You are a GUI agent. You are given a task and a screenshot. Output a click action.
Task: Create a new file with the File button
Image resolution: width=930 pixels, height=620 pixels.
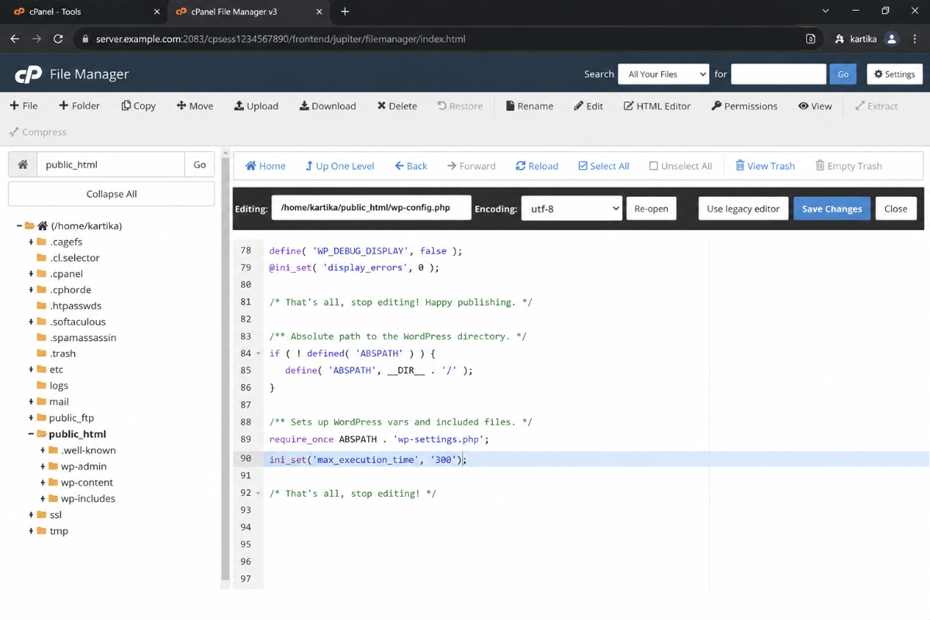coord(23,106)
